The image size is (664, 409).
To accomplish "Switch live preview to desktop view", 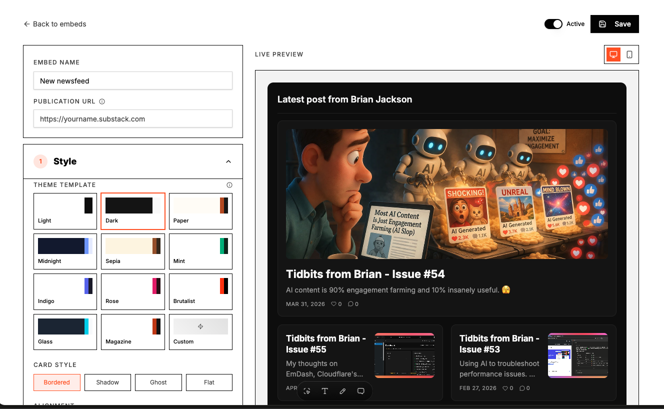I will [613, 54].
